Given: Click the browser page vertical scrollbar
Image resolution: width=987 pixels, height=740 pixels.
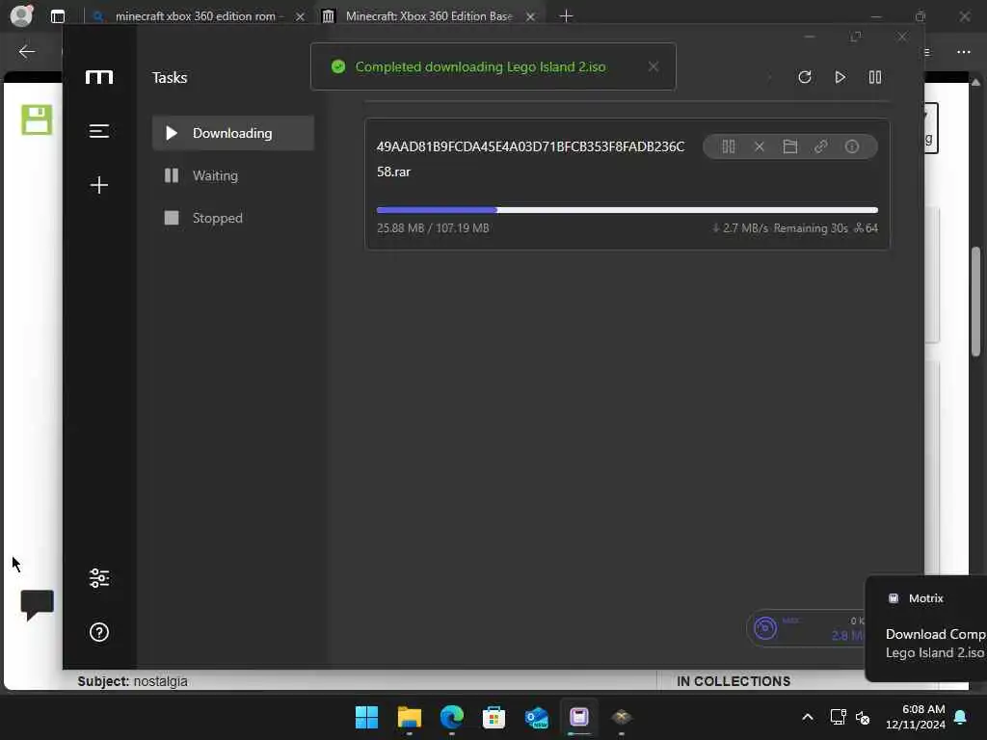Looking at the screenshot, I should coord(975,301).
